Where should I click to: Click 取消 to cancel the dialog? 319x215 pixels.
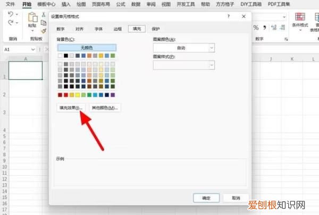click(x=236, y=198)
